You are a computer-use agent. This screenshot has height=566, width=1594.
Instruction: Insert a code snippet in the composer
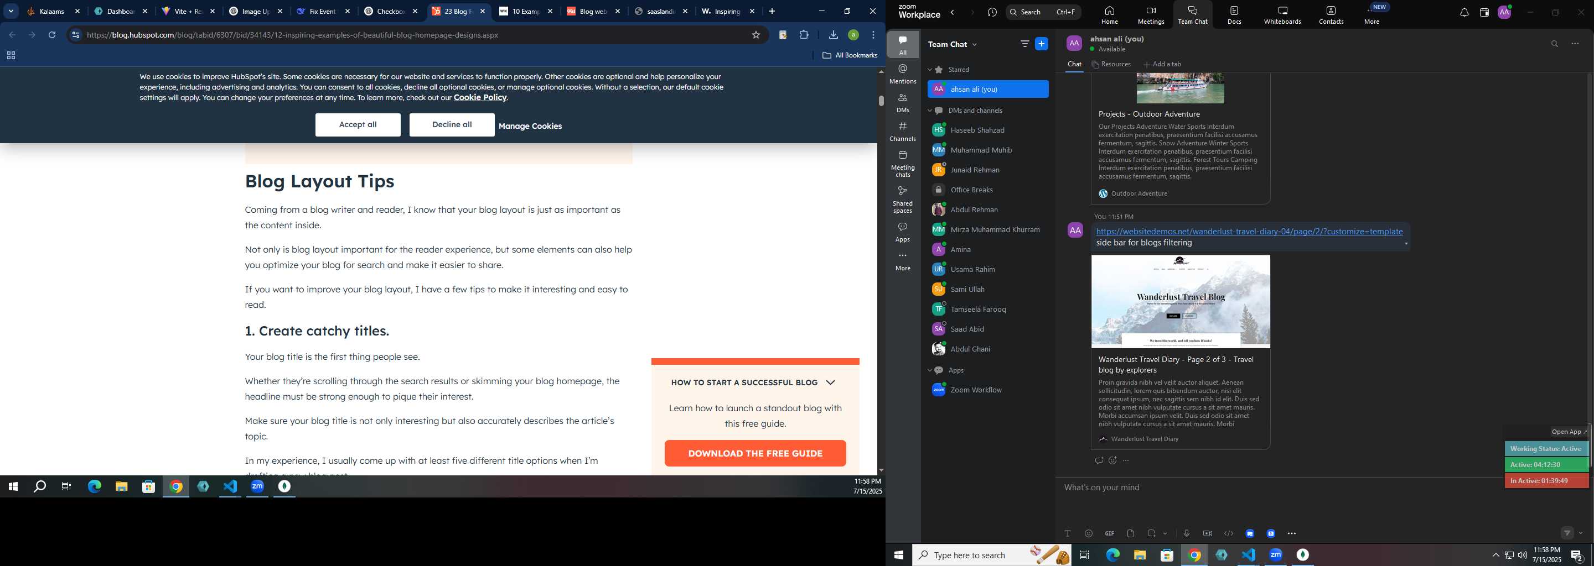[x=1228, y=533]
